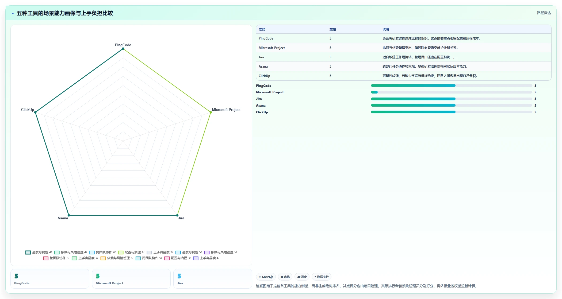Click the PingCode progress bar

[452, 86]
